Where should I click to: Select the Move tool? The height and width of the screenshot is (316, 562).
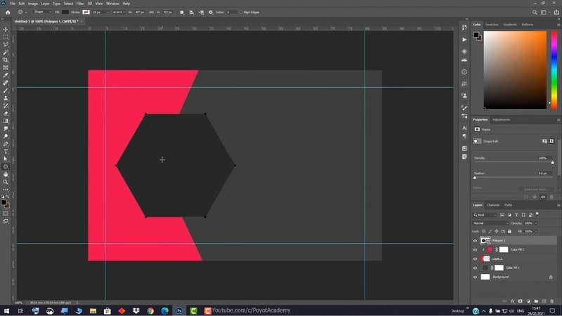tap(6, 29)
